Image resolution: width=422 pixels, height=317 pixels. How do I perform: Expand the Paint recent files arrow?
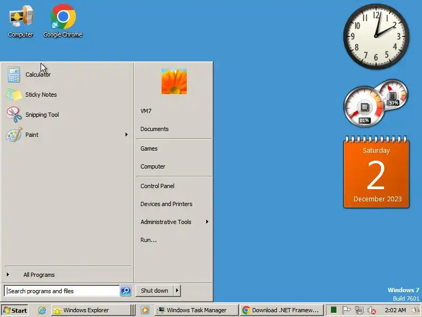click(x=127, y=134)
